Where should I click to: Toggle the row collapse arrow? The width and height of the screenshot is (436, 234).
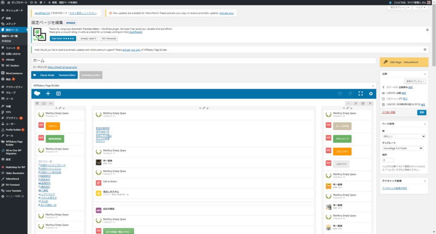coord(348,104)
